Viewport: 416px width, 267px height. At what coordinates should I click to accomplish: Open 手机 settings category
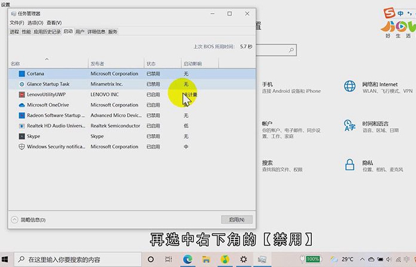pos(291,88)
